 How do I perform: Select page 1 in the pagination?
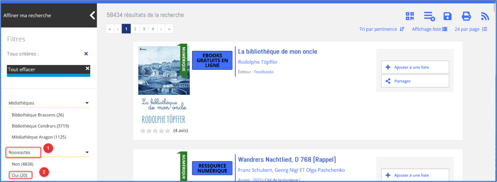point(126,29)
